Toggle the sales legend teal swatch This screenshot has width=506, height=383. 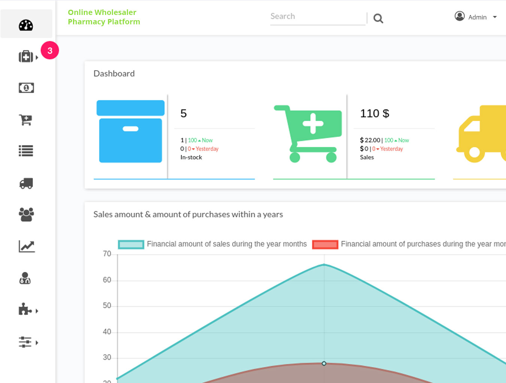[131, 245]
